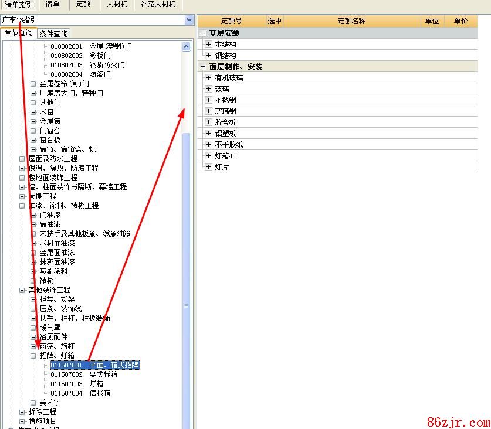Collapse the 基层安装 group
Viewport: 491px width, 429px height.
coord(203,33)
